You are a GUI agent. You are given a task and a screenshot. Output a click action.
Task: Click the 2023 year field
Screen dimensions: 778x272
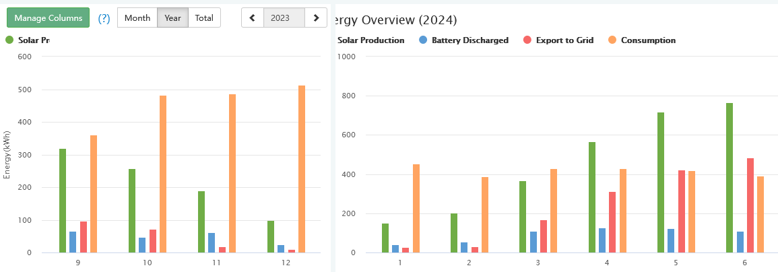click(x=284, y=18)
